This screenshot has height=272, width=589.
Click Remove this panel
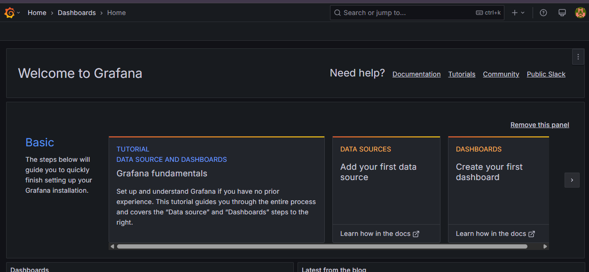pos(540,125)
